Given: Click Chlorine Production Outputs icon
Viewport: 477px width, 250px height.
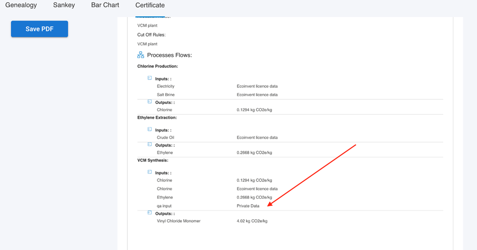Looking at the screenshot, I should [x=150, y=102].
